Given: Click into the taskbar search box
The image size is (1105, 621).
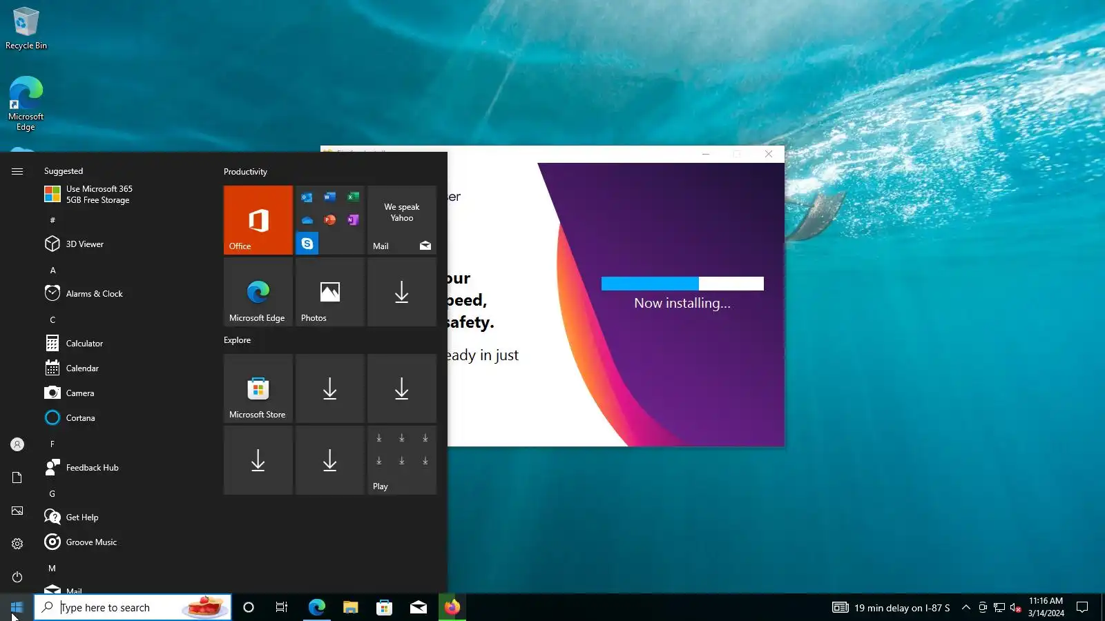Looking at the screenshot, I should coord(133,607).
